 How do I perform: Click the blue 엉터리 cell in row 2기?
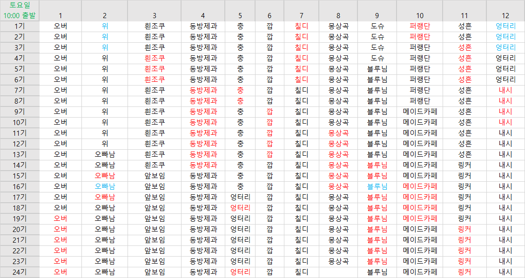click(x=505, y=37)
